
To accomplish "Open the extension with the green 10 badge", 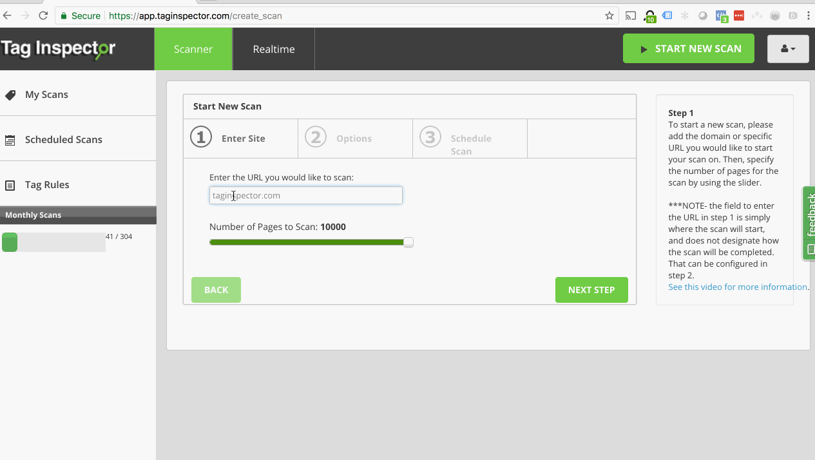I will coord(650,16).
